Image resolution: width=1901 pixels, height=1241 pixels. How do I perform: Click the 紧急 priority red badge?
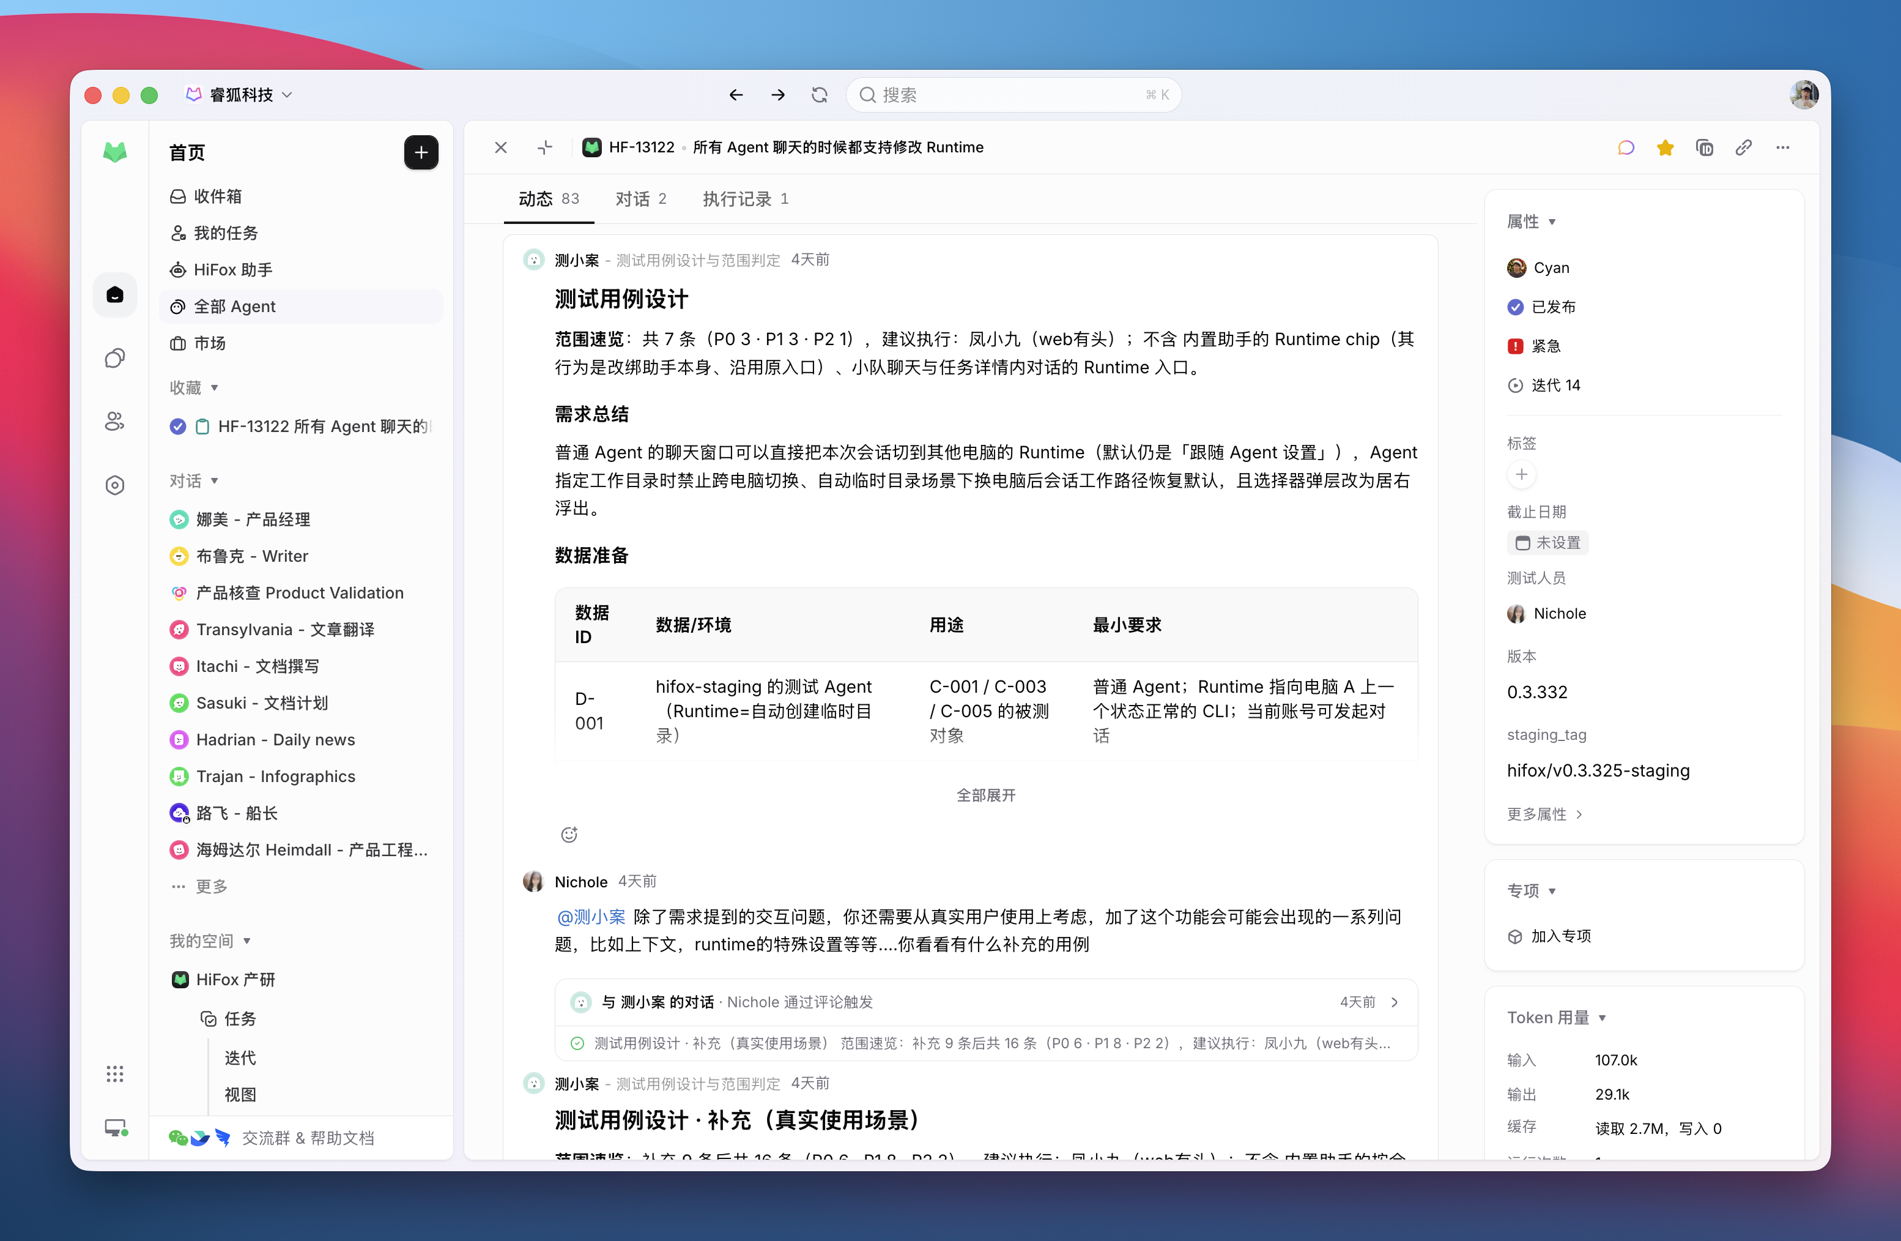coord(1515,346)
